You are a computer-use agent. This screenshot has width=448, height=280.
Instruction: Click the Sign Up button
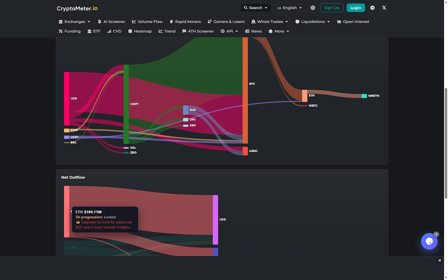tap(332, 8)
